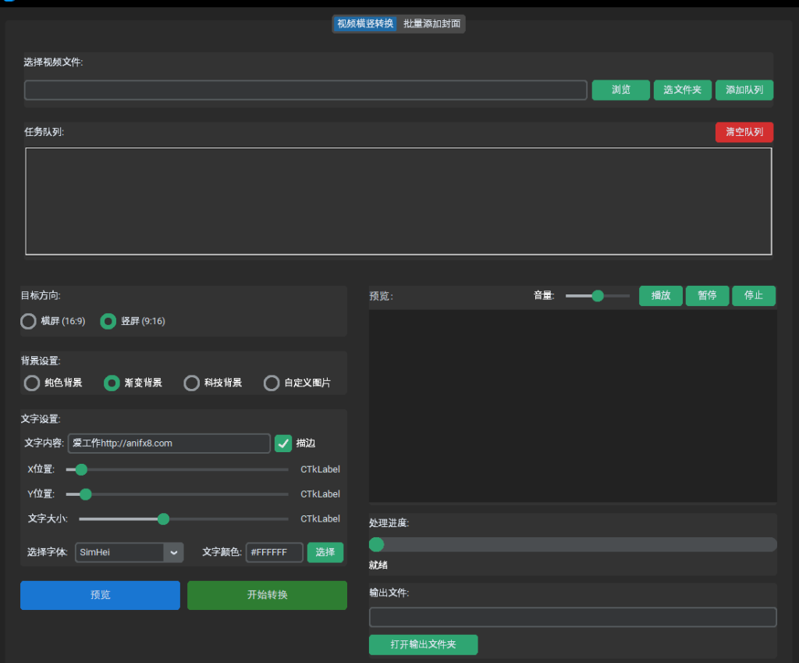Click the 音量 volume slider knob

pos(598,296)
